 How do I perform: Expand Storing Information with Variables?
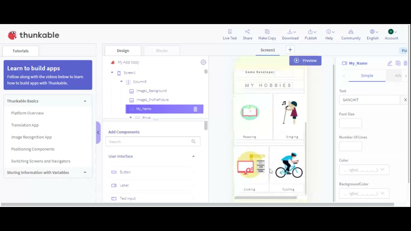click(85, 172)
